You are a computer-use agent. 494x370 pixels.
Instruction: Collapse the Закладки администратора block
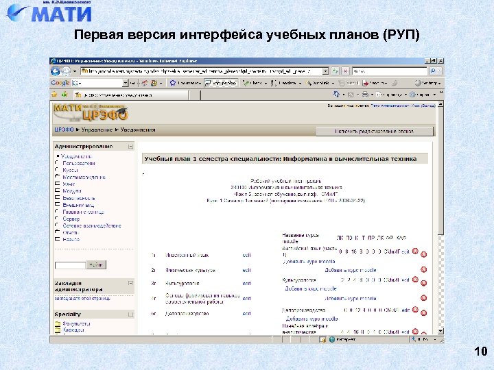(130, 283)
